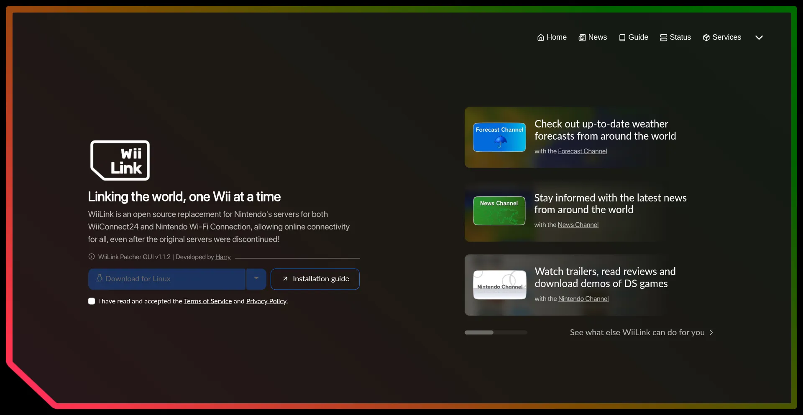The image size is (803, 415).
Task: Open the Status page
Action: (x=675, y=37)
